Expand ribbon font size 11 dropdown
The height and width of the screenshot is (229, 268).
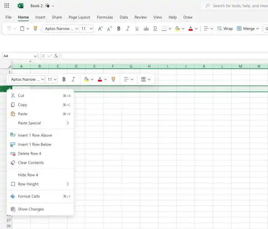(91, 29)
